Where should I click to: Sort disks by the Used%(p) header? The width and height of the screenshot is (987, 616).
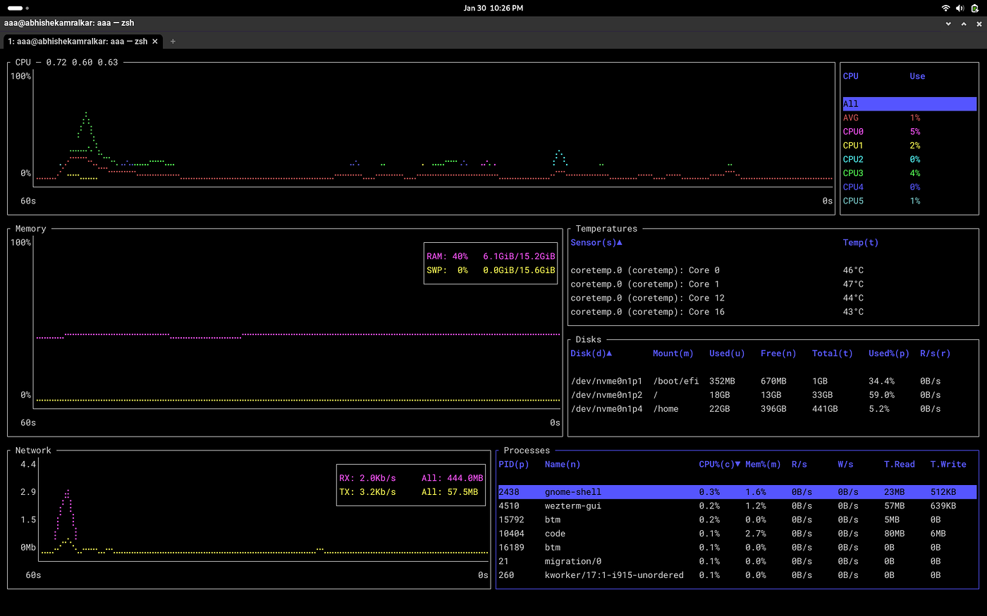(x=889, y=353)
